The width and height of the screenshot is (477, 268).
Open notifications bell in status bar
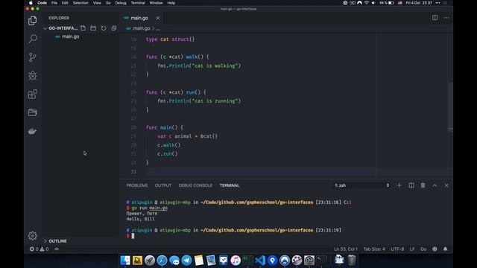coord(446,249)
